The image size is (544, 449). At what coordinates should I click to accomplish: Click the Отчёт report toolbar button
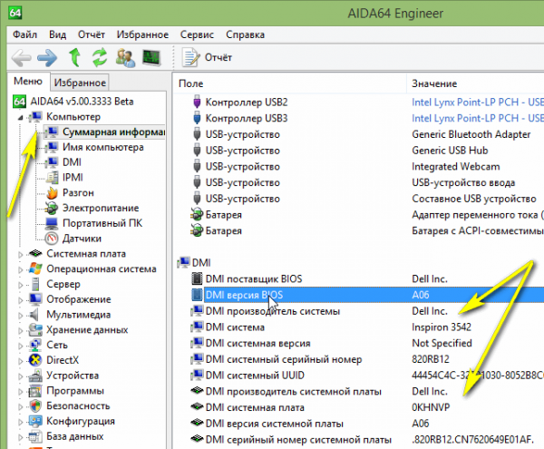click(x=207, y=58)
